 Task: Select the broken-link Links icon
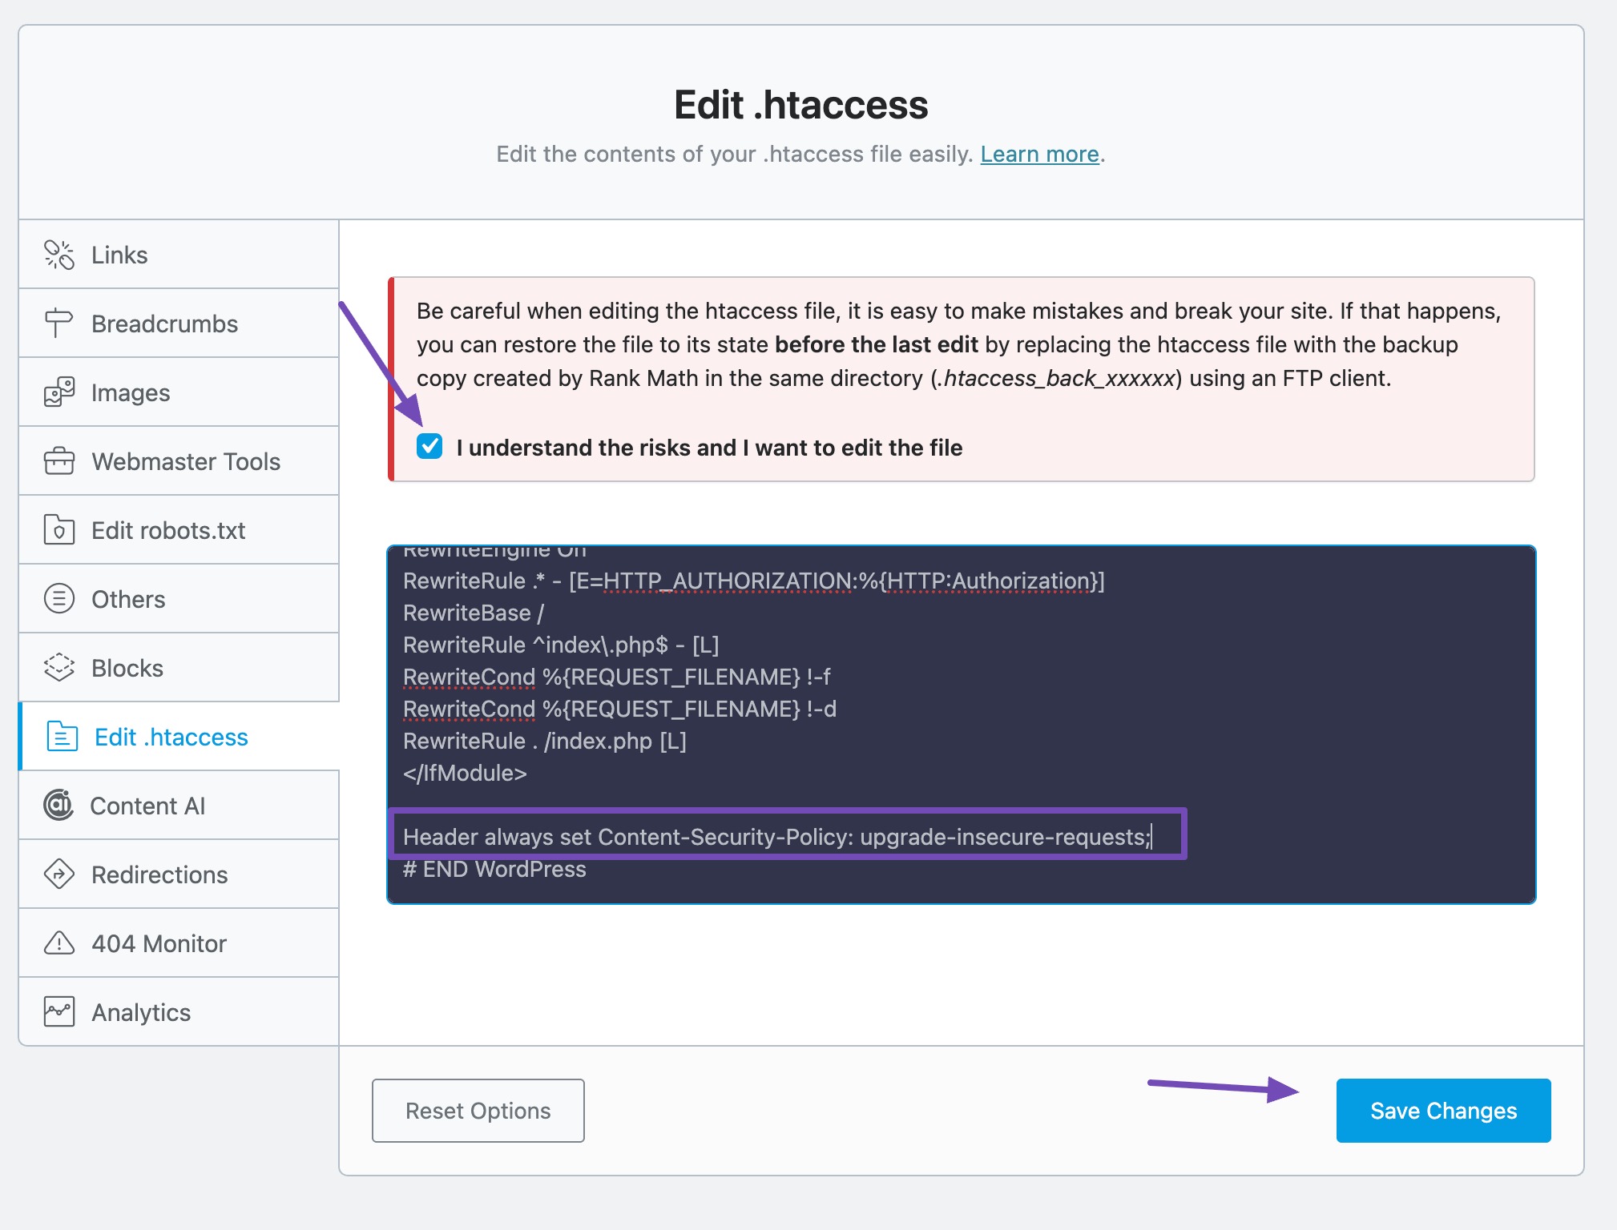(58, 255)
